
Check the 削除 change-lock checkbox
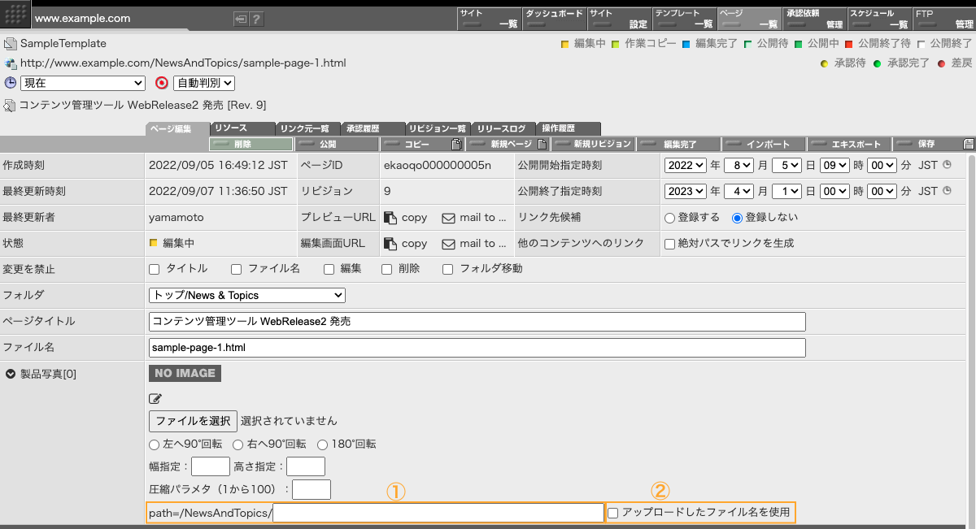click(387, 269)
